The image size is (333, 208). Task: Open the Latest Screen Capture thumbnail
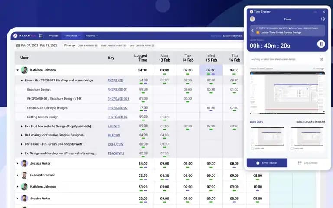(287, 93)
